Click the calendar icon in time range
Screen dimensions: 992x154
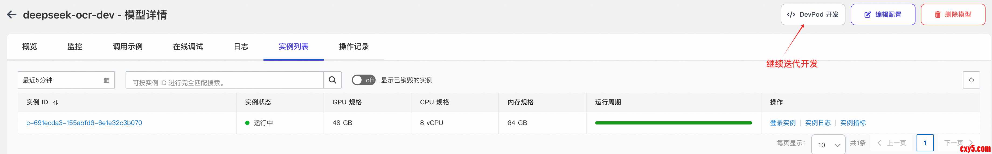107,80
